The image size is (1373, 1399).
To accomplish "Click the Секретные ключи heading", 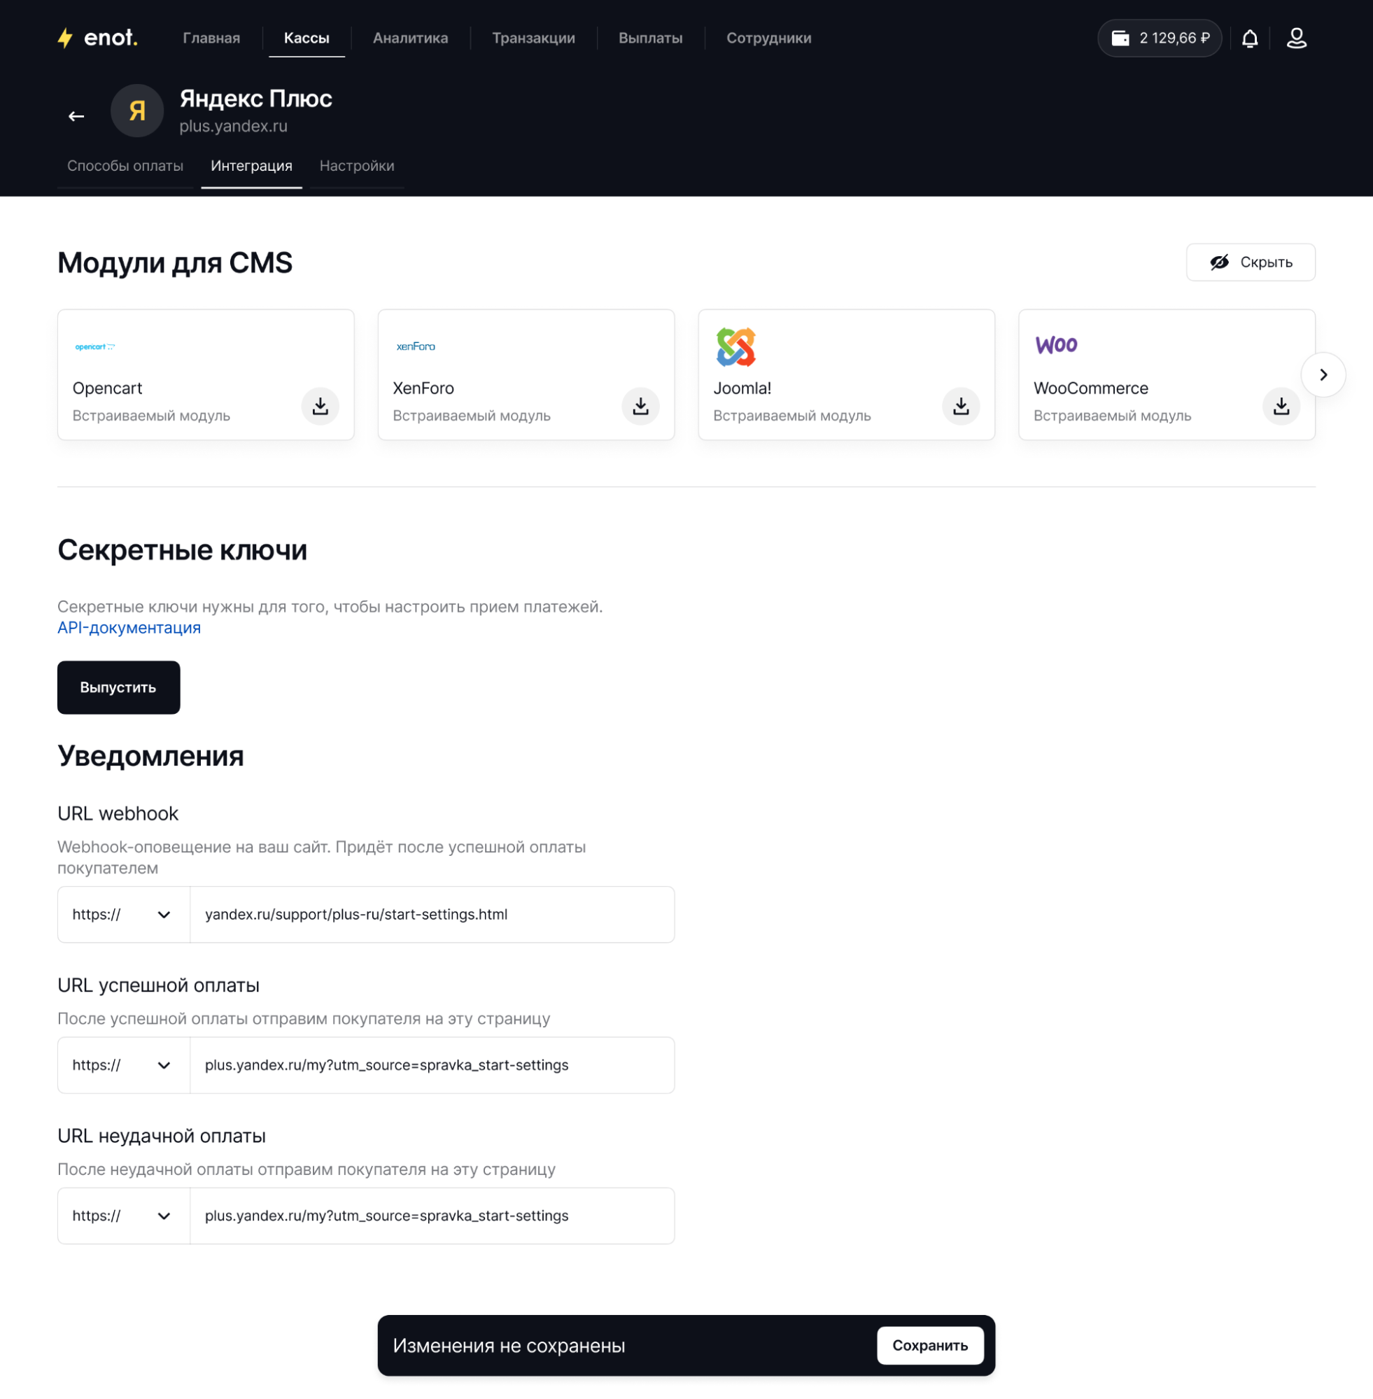I will 183,550.
